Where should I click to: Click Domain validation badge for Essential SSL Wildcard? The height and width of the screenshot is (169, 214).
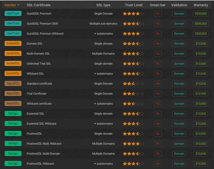179,124
